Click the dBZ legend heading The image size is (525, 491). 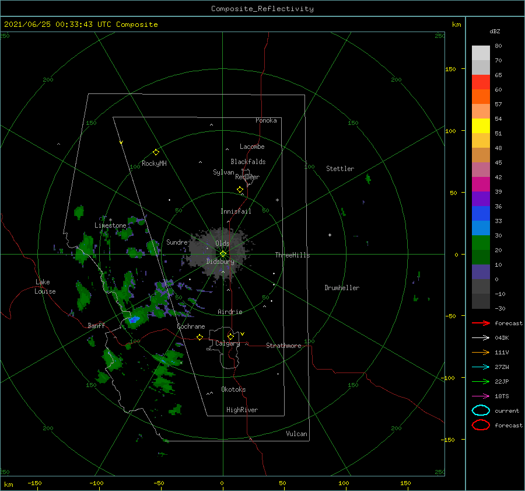point(495,32)
